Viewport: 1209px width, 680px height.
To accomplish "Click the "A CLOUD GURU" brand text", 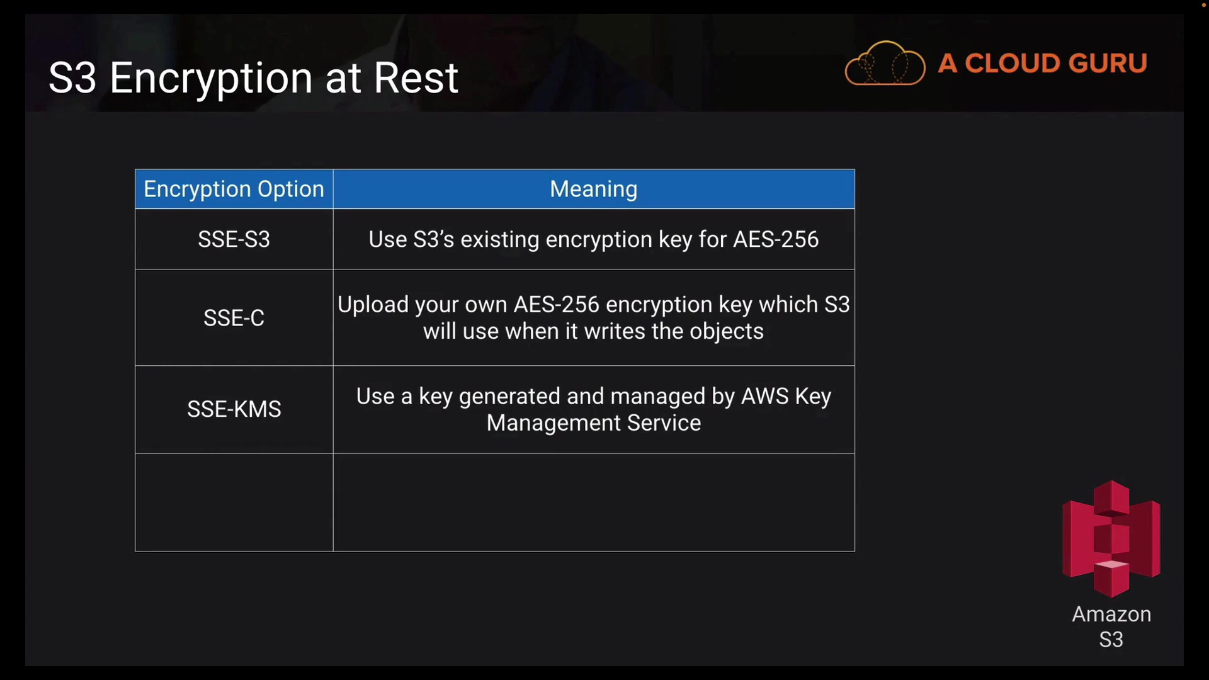I will coord(1042,63).
